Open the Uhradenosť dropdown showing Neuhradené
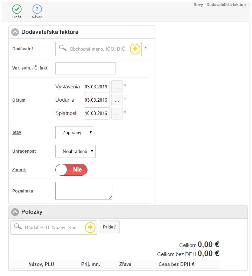Viewport: 252px width, 276px height. click(75, 151)
